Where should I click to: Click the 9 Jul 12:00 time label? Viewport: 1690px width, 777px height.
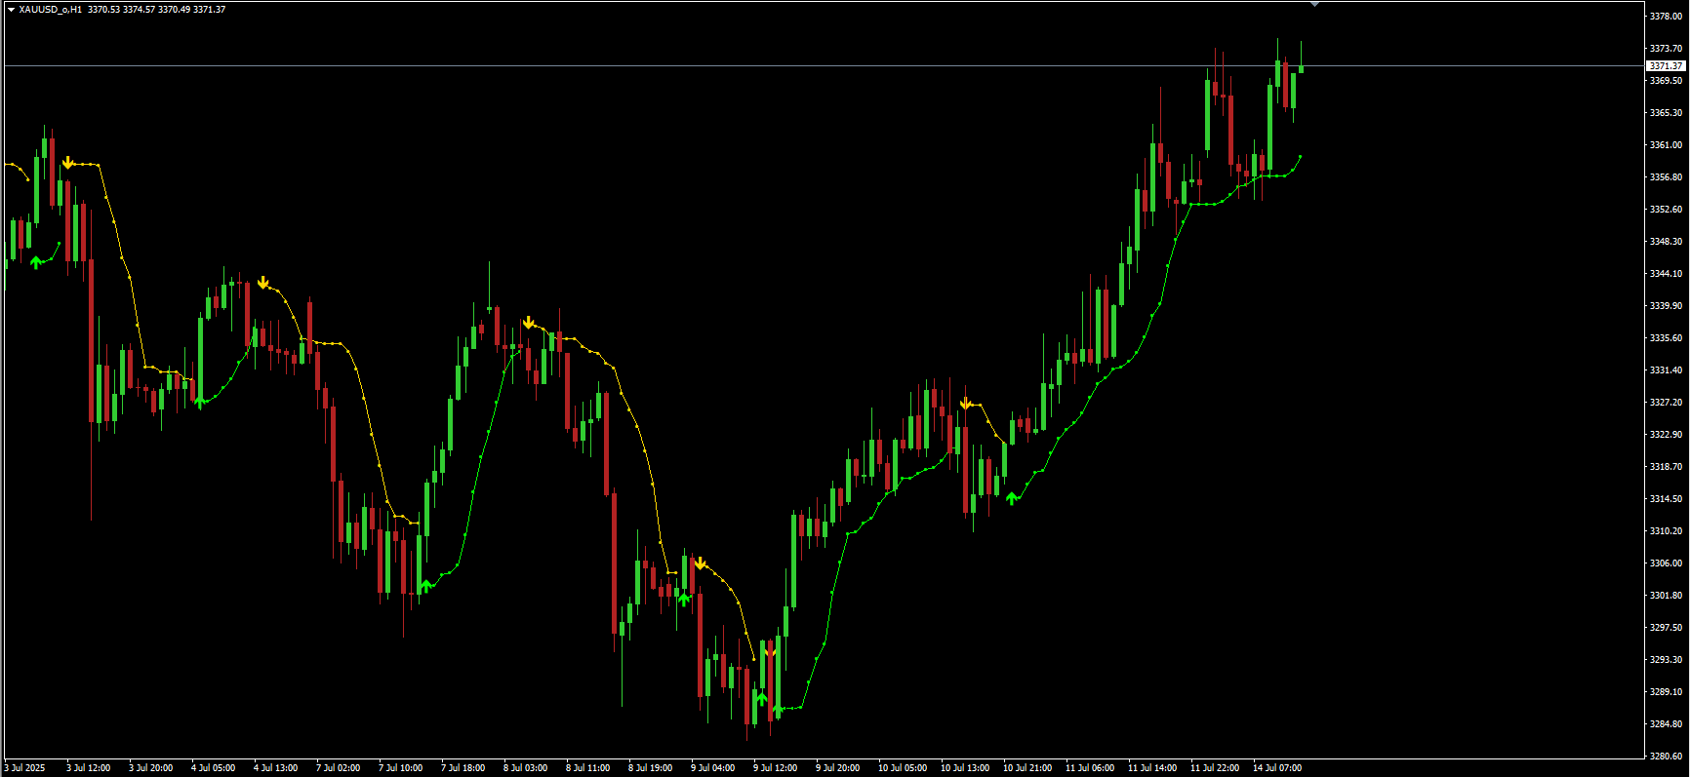(x=775, y=768)
